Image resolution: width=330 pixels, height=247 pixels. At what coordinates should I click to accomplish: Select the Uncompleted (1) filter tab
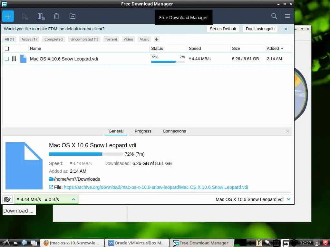pos(84,39)
